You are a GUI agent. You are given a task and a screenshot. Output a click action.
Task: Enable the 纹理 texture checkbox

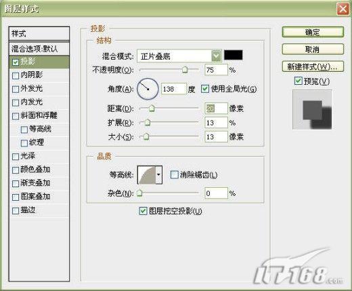coord(24,143)
